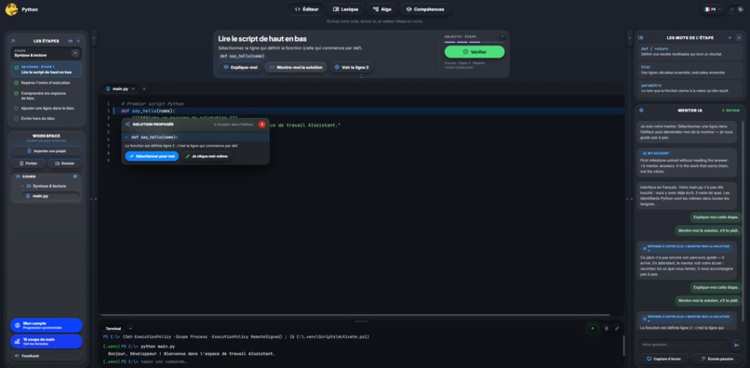Create a new Fichier
This screenshot has width=750, height=368.
coord(28,164)
